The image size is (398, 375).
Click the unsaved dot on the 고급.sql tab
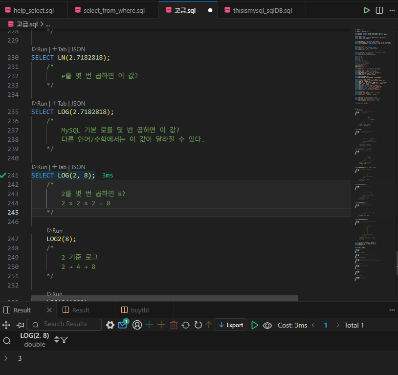[x=210, y=10]
